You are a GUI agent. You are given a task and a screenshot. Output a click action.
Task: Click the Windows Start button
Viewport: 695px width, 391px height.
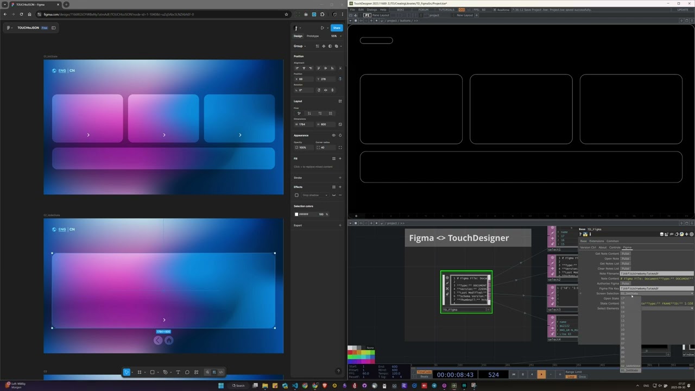221,386
